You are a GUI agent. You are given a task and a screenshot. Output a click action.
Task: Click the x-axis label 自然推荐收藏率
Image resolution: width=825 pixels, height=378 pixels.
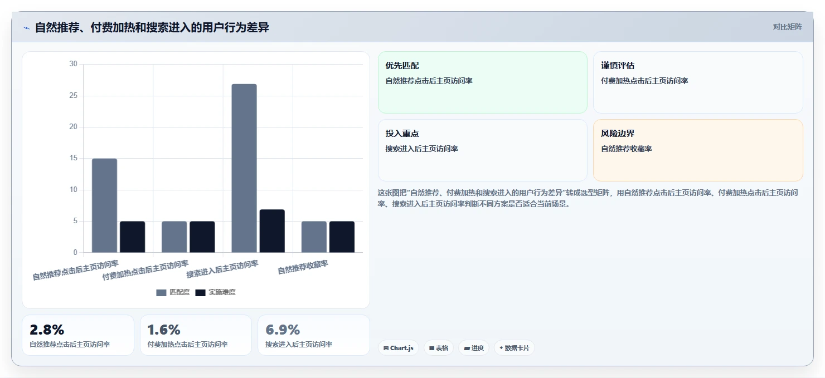point(303,267)
